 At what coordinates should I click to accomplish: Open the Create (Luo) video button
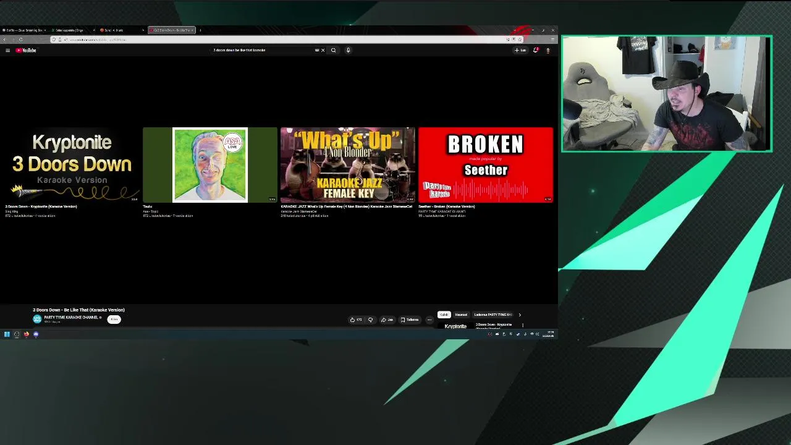pos(520,50)
